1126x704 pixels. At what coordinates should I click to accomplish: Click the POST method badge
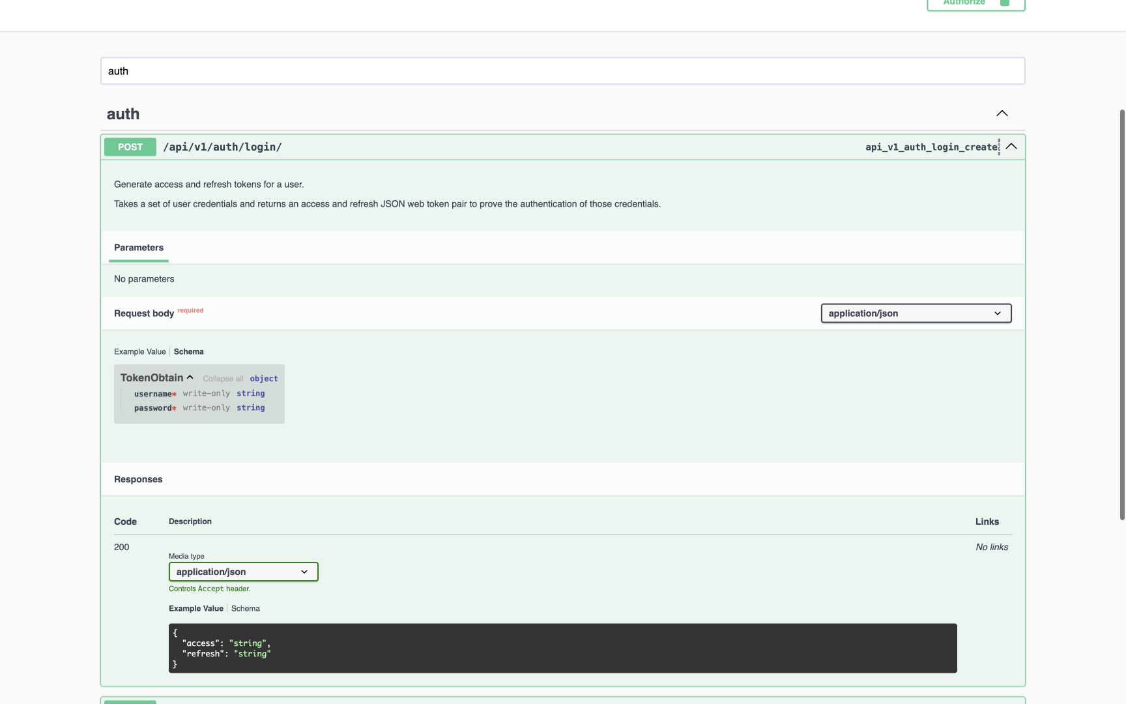click(130, 147)
